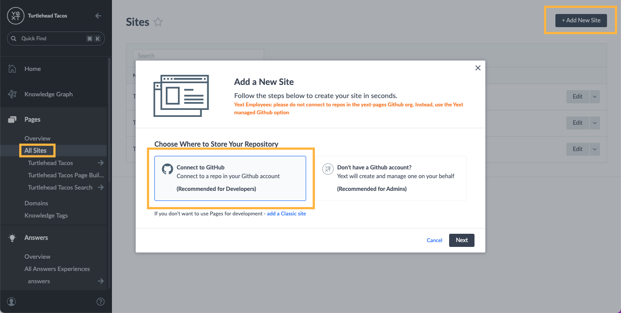Open the help question mark icon
The height and width of the screenshot is (313, 621).
[100, 301]
